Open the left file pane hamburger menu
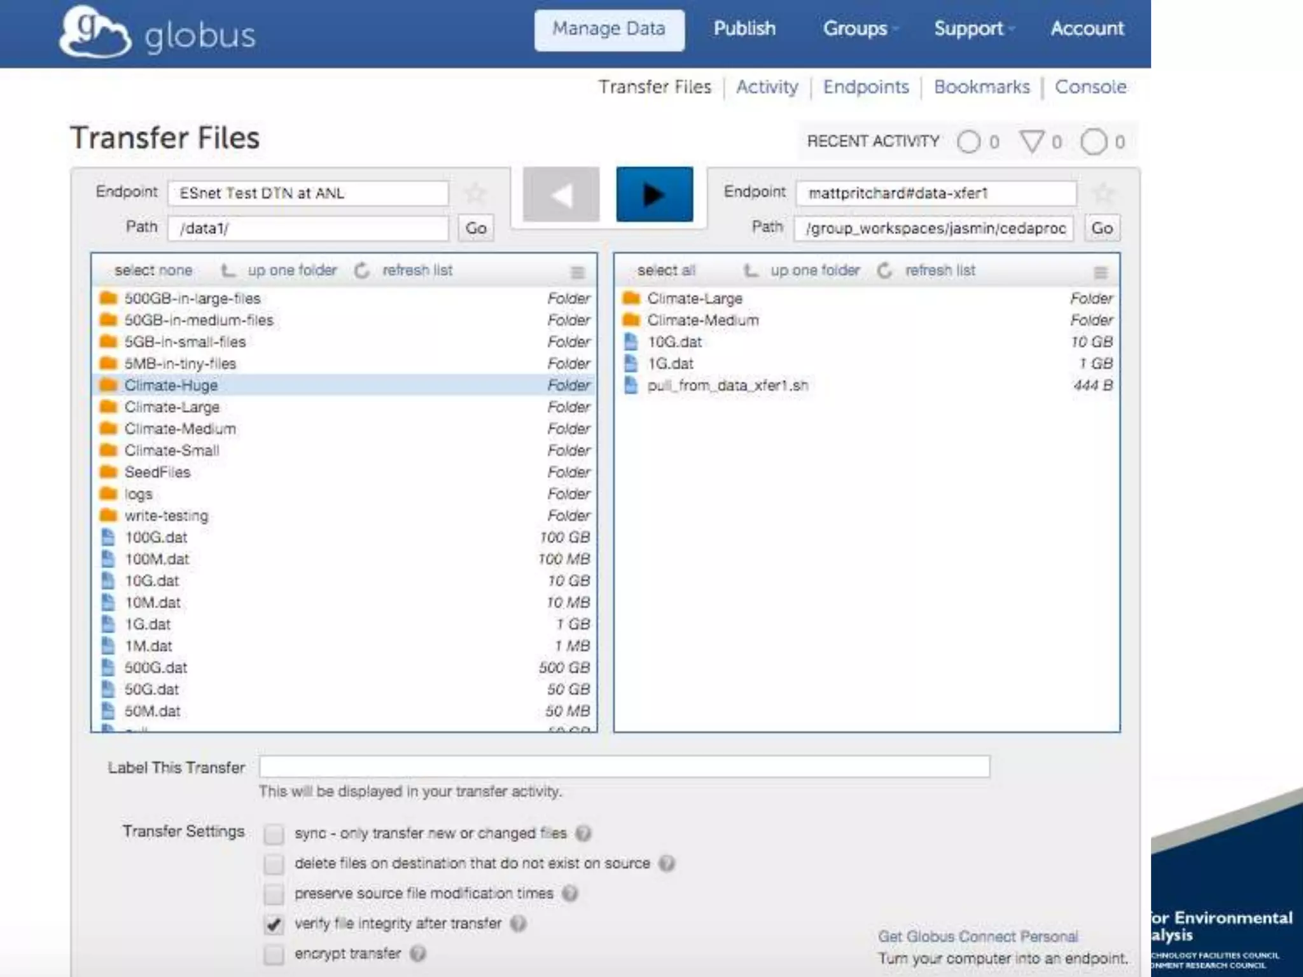Image resolution: width=1303 pixels, height=977 pixels. tap(577, 272)
